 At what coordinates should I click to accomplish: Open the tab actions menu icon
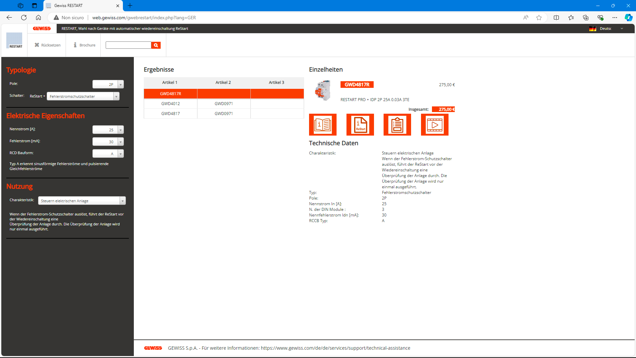pyautogui.click(x=34, y=6)
